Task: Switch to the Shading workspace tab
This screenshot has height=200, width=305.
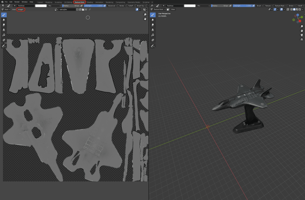Action: 90,2
